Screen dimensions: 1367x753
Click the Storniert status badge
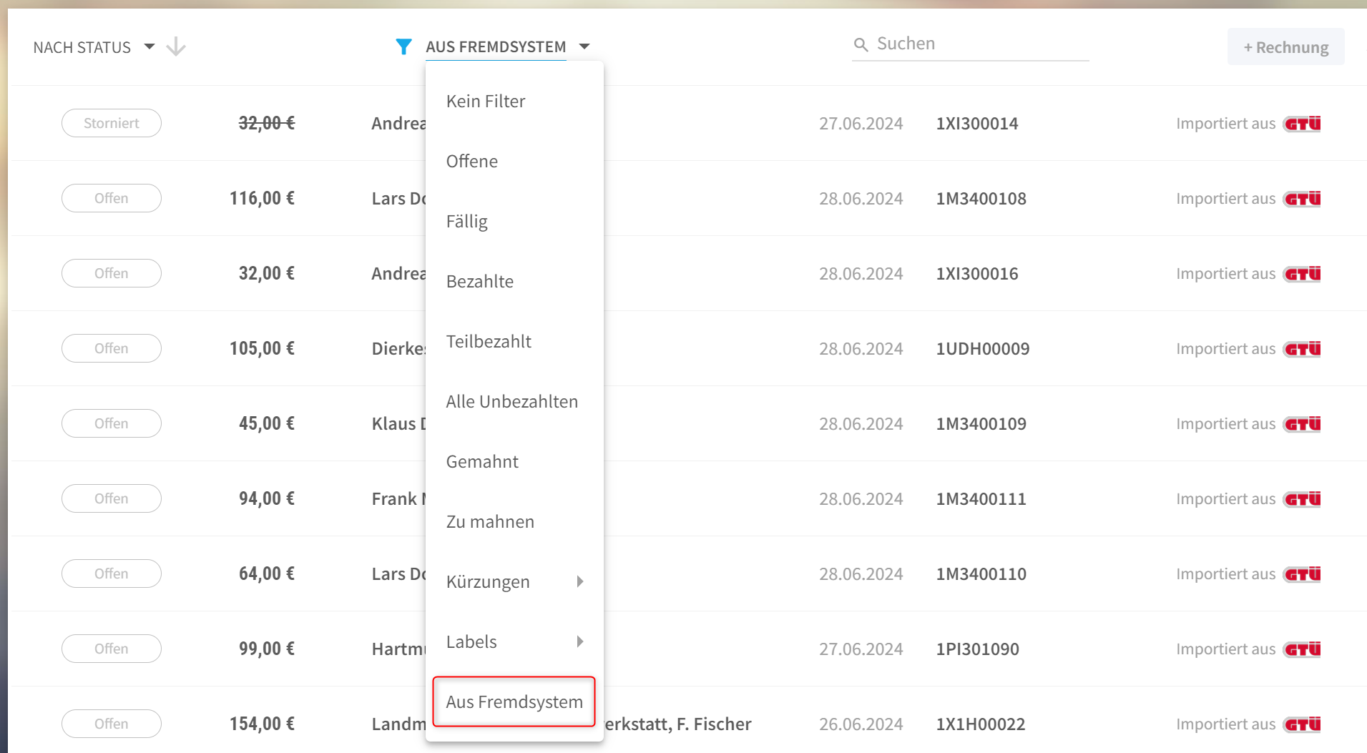pos(112,123)
